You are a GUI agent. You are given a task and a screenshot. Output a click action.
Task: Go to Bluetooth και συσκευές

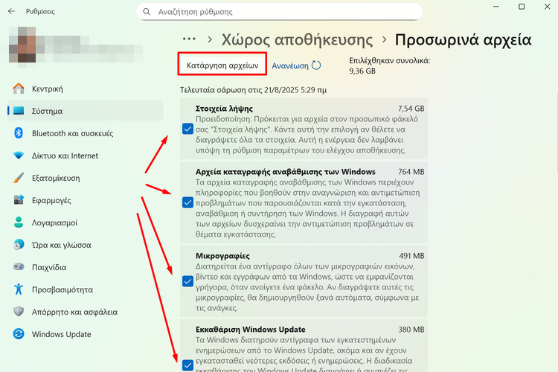coord(86,133)
